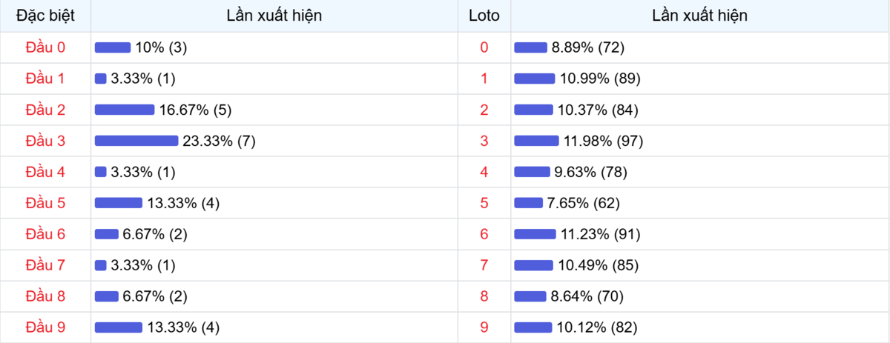
Task: Click the left Lần xuất hiện header
Action: (x=274, y=16)
